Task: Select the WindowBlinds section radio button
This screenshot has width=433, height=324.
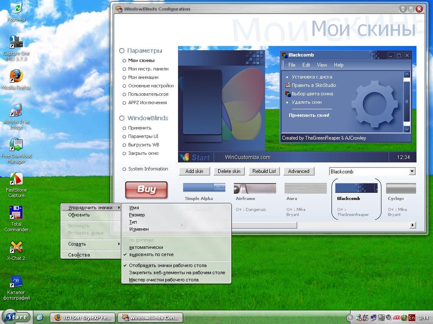Action: [x=122, y=118]
